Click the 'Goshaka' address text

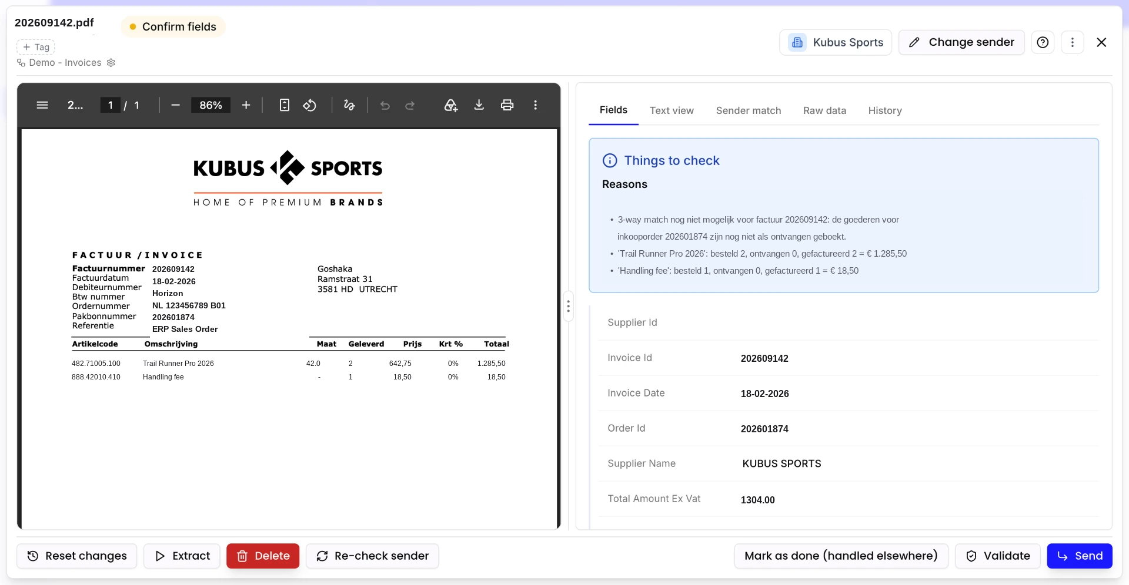coord(335,269)
